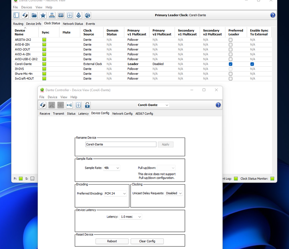Open the AES67 Config tab
The image size is (289, 249).
click(x=144, y=114)
